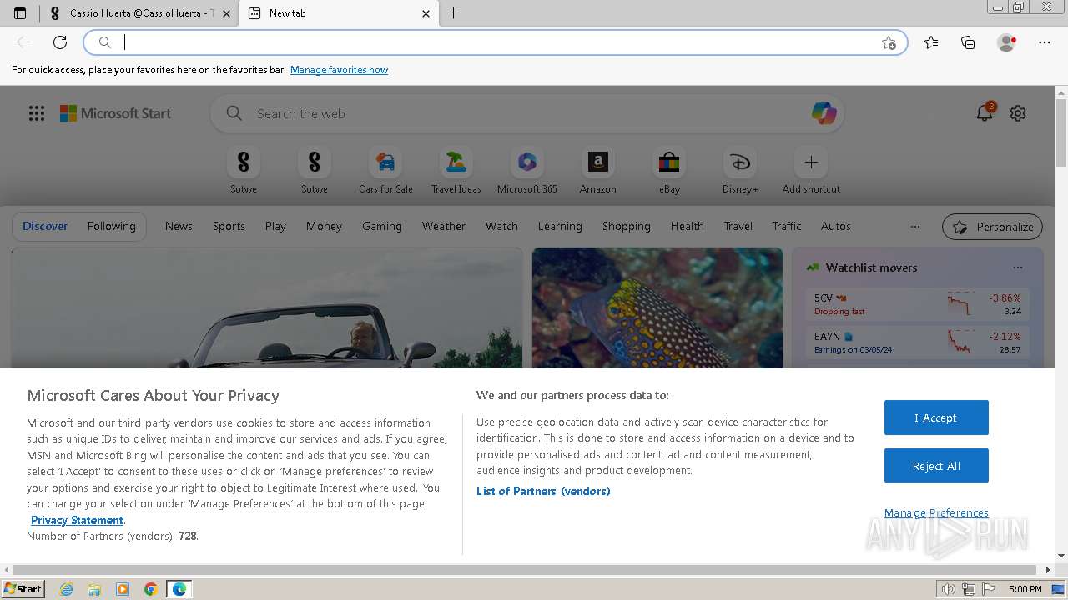
Task: Click the Personalize button
Action: pos(993,227)
